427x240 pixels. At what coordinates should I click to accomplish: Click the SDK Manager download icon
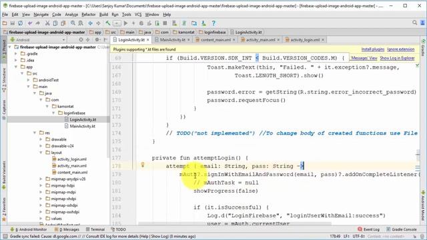[203, 23]
